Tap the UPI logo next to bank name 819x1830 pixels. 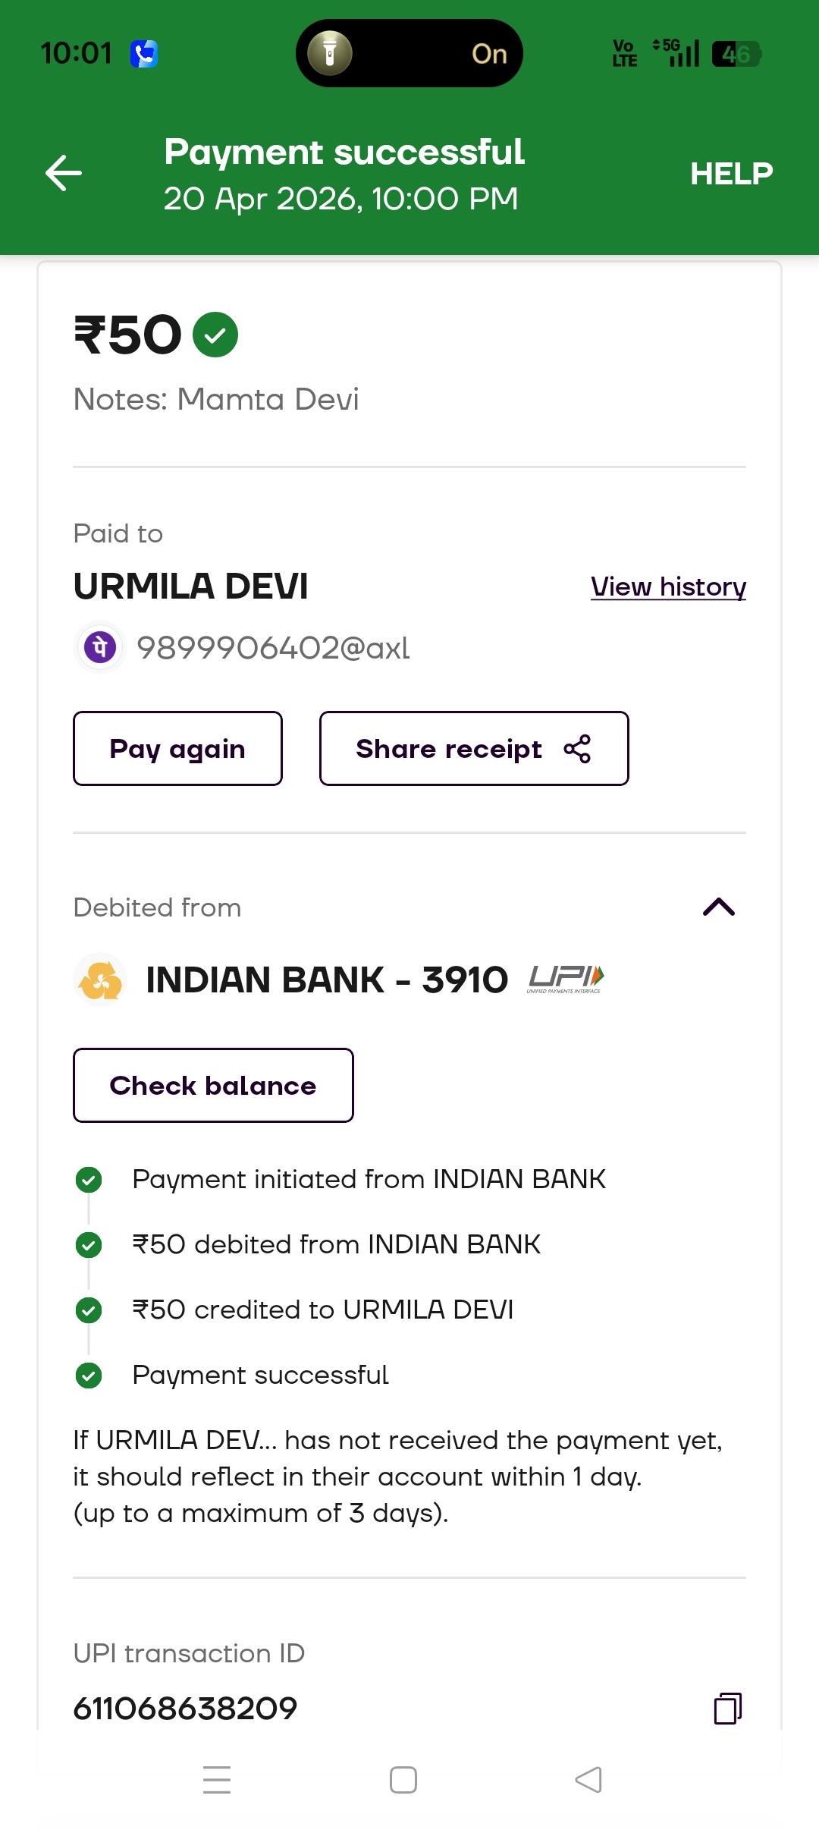566,979
